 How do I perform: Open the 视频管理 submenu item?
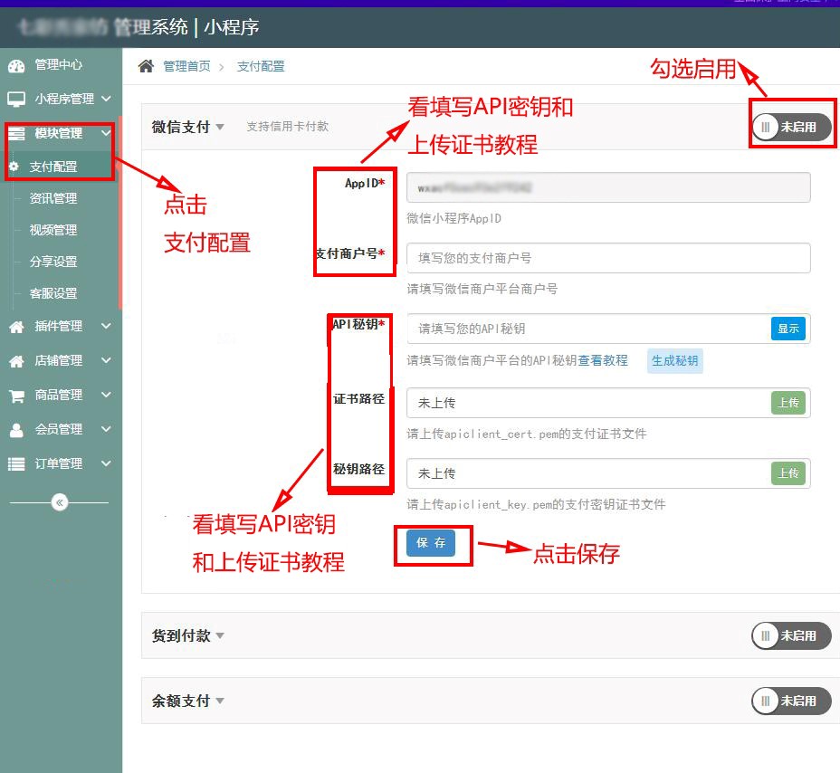53,230
